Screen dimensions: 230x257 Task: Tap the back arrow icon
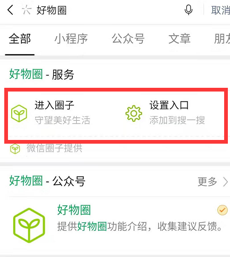[x=10, y=10]
